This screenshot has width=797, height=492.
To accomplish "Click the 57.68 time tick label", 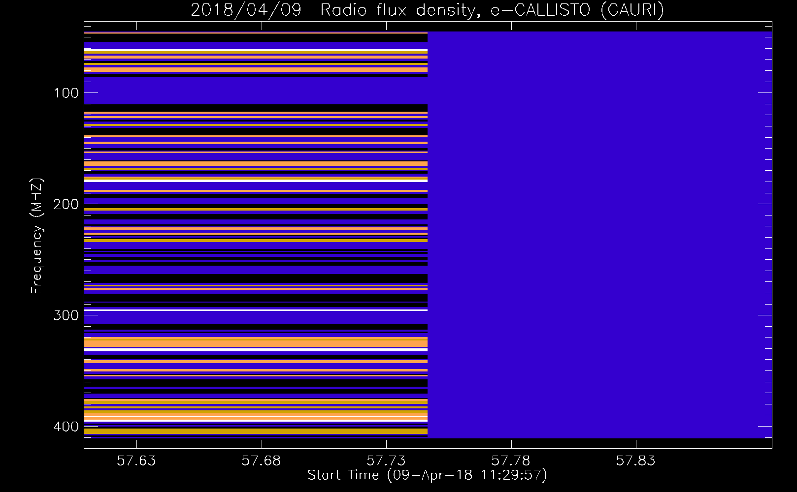I will pos(261,461).
